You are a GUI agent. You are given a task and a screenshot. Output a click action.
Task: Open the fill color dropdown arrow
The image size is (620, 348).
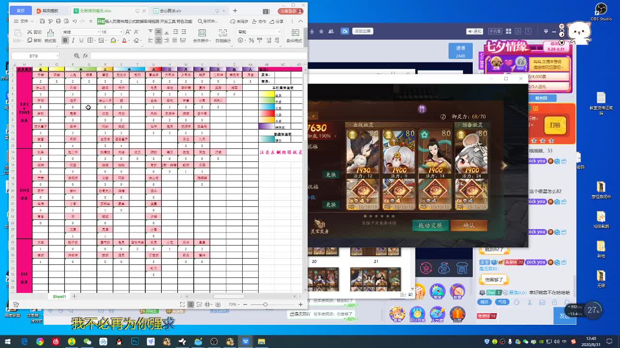coord(118,40)
